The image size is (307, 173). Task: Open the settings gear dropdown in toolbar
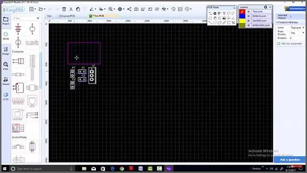[124, 9]
